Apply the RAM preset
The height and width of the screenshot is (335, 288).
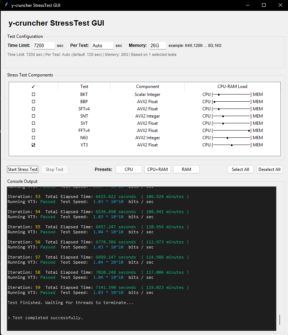point(186,169)
